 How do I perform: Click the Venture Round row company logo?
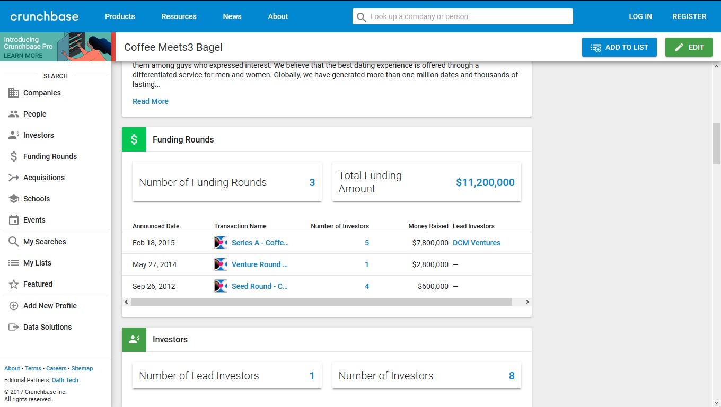pyautogui.click(x=221, y=264)
